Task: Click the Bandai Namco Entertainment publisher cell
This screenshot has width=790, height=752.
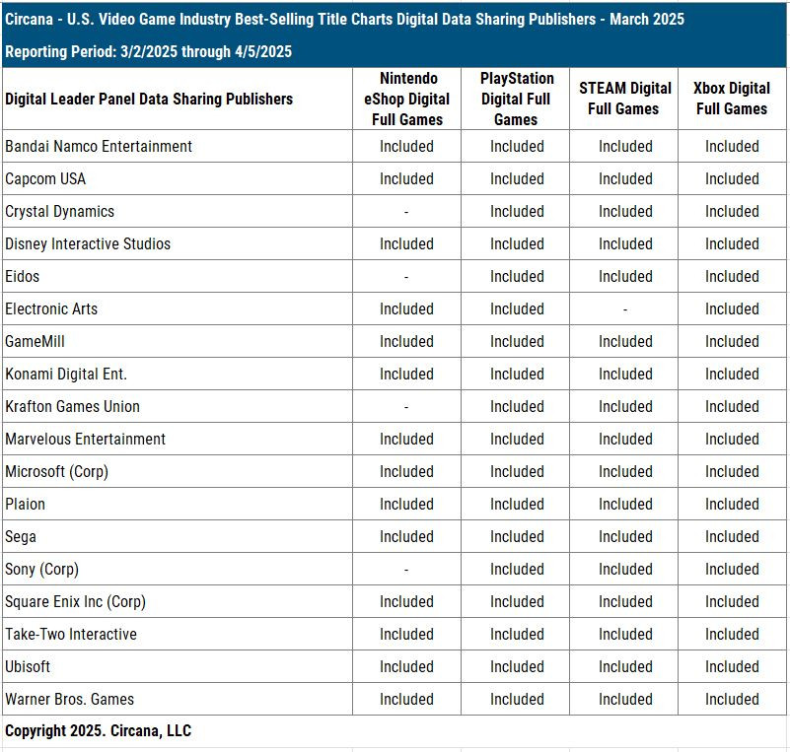Action: [x=99, y=146]
